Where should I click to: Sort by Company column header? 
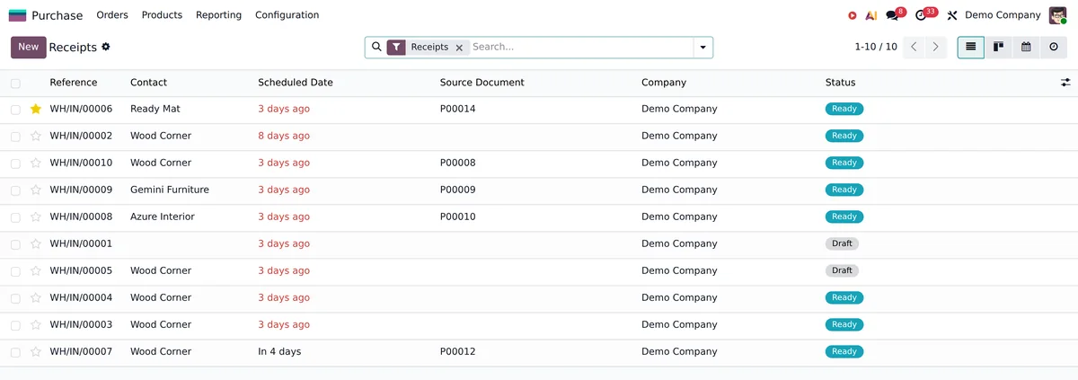coord(664,83)
